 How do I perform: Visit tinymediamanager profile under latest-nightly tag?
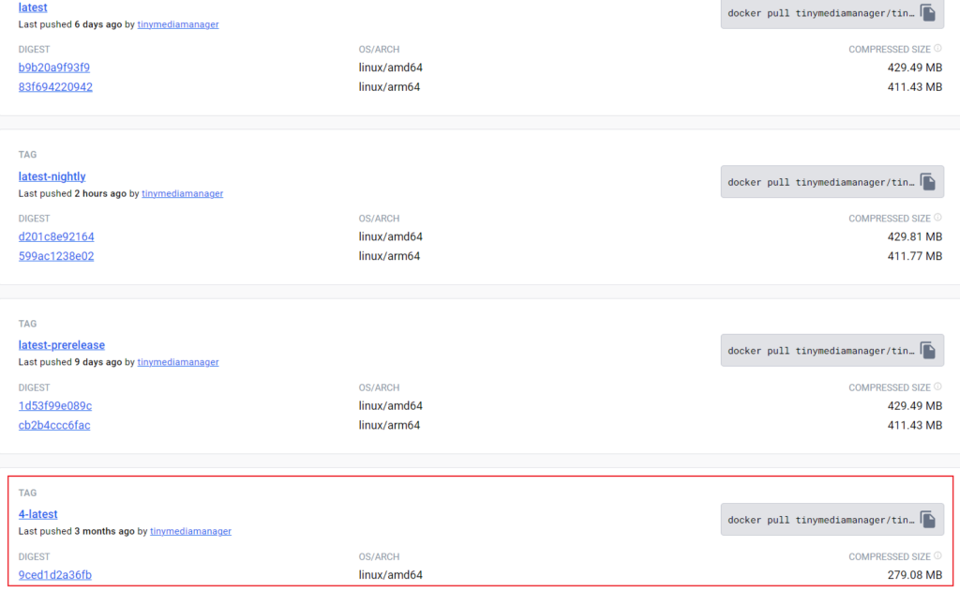coord(182,193)
